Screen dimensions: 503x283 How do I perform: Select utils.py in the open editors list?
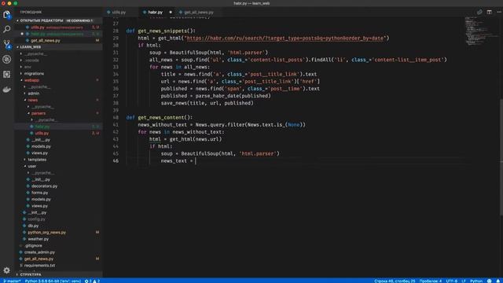pos(38,28)
